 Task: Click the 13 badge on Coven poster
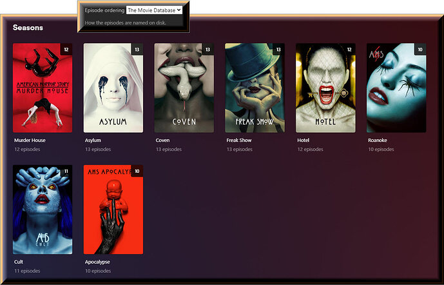pos(208,49)
